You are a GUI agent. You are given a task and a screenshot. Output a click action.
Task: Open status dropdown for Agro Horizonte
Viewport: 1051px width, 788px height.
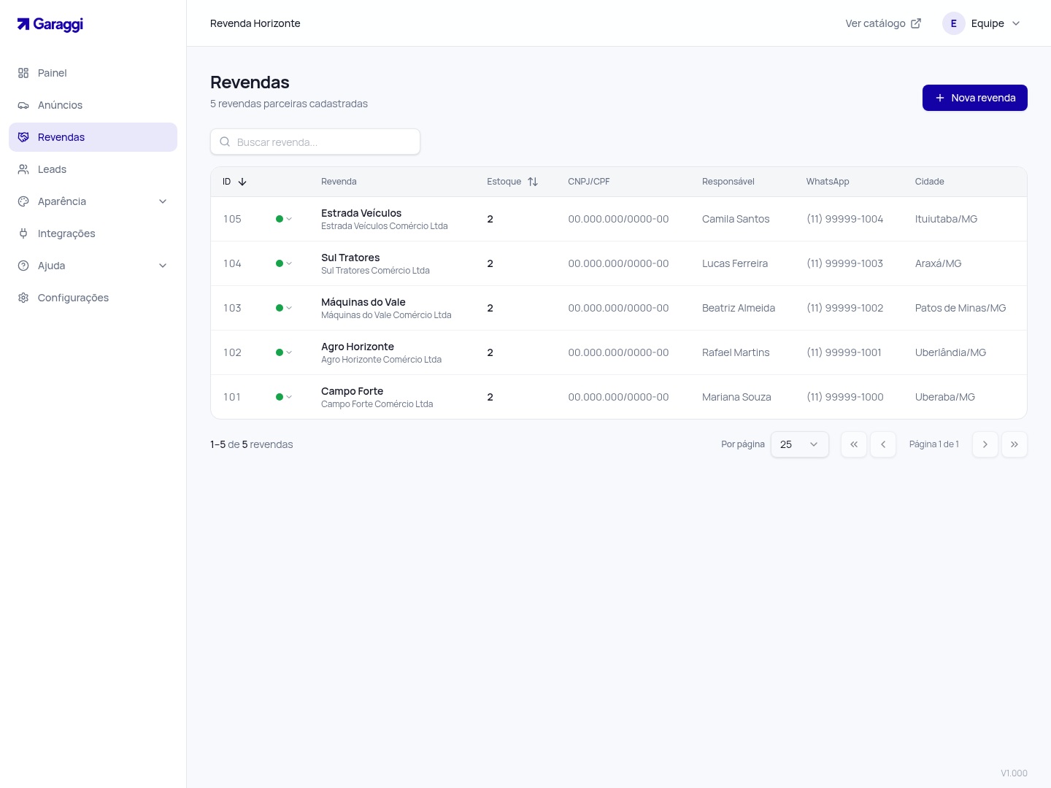pyautogui.click(x=284, y=352)
